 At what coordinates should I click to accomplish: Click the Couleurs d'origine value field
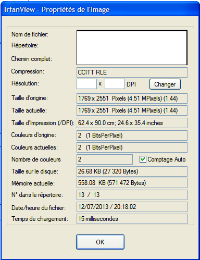point(132,135)
